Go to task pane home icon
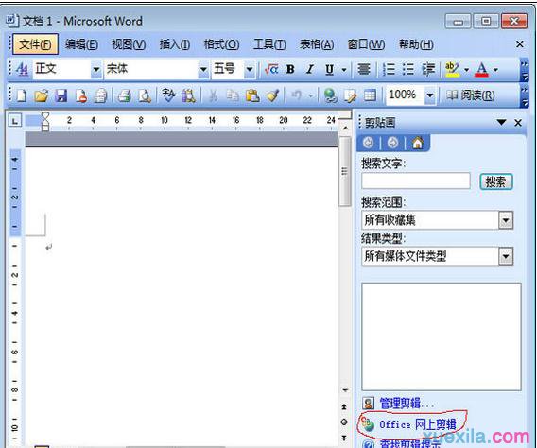The height and width of the screenshot is (448, 537). click(x=417, y=143)
